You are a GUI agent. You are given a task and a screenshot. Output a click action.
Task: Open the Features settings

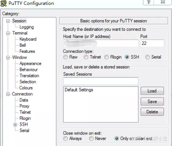point(27,51)
